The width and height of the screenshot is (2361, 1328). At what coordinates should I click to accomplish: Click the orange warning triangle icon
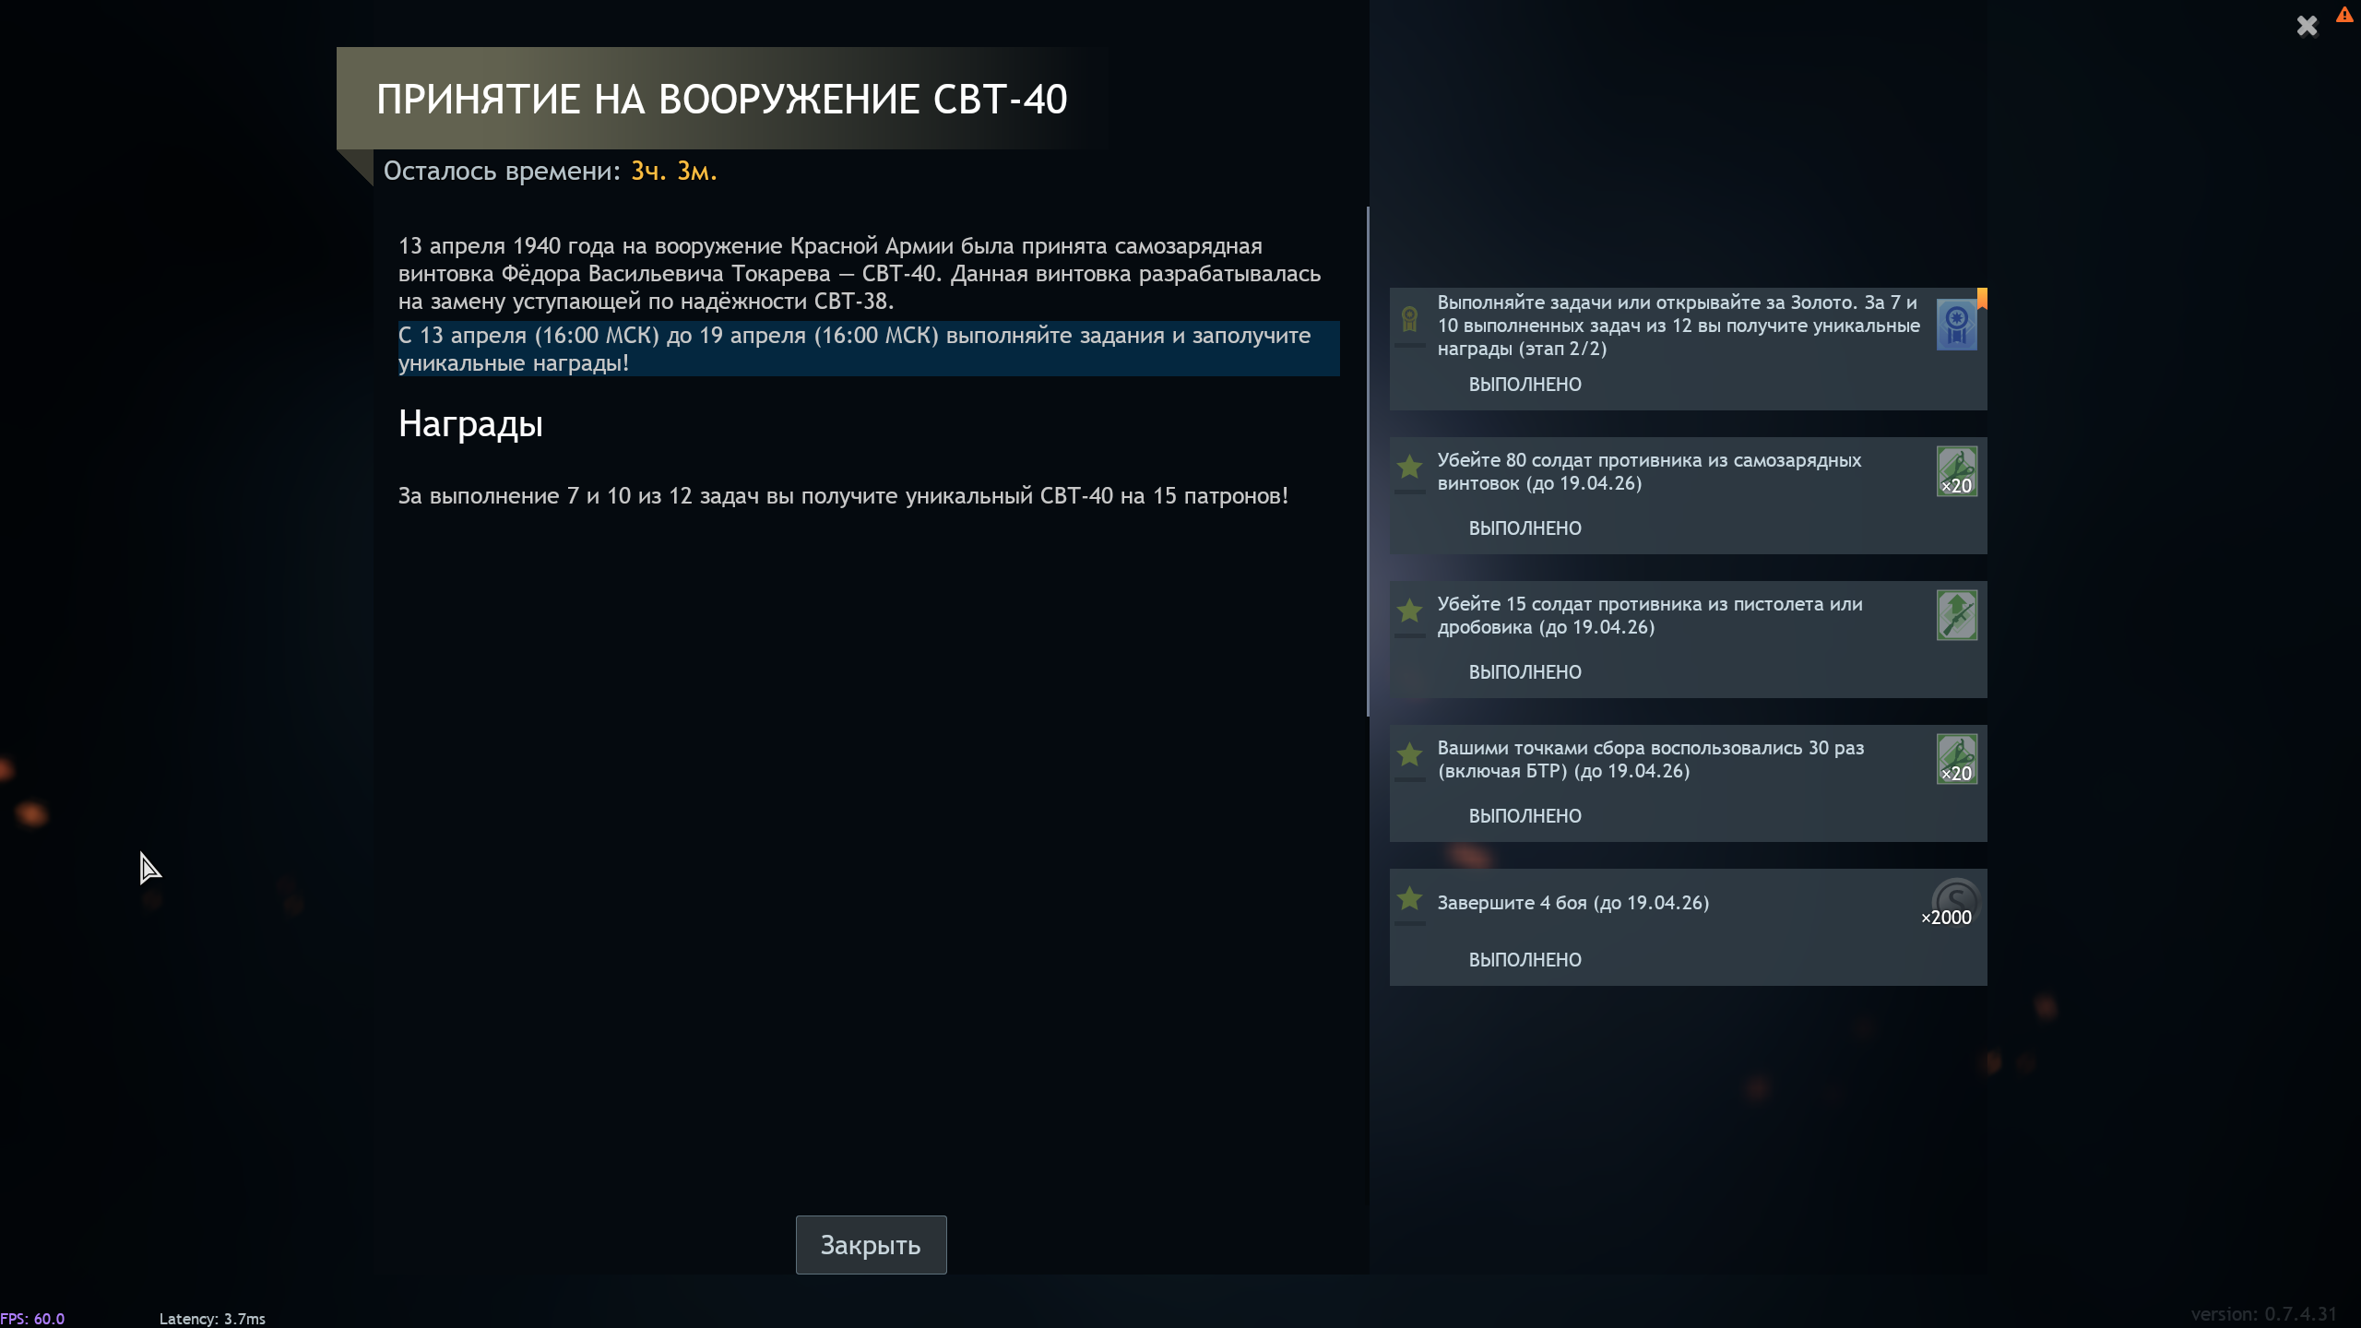(2344, 15)
